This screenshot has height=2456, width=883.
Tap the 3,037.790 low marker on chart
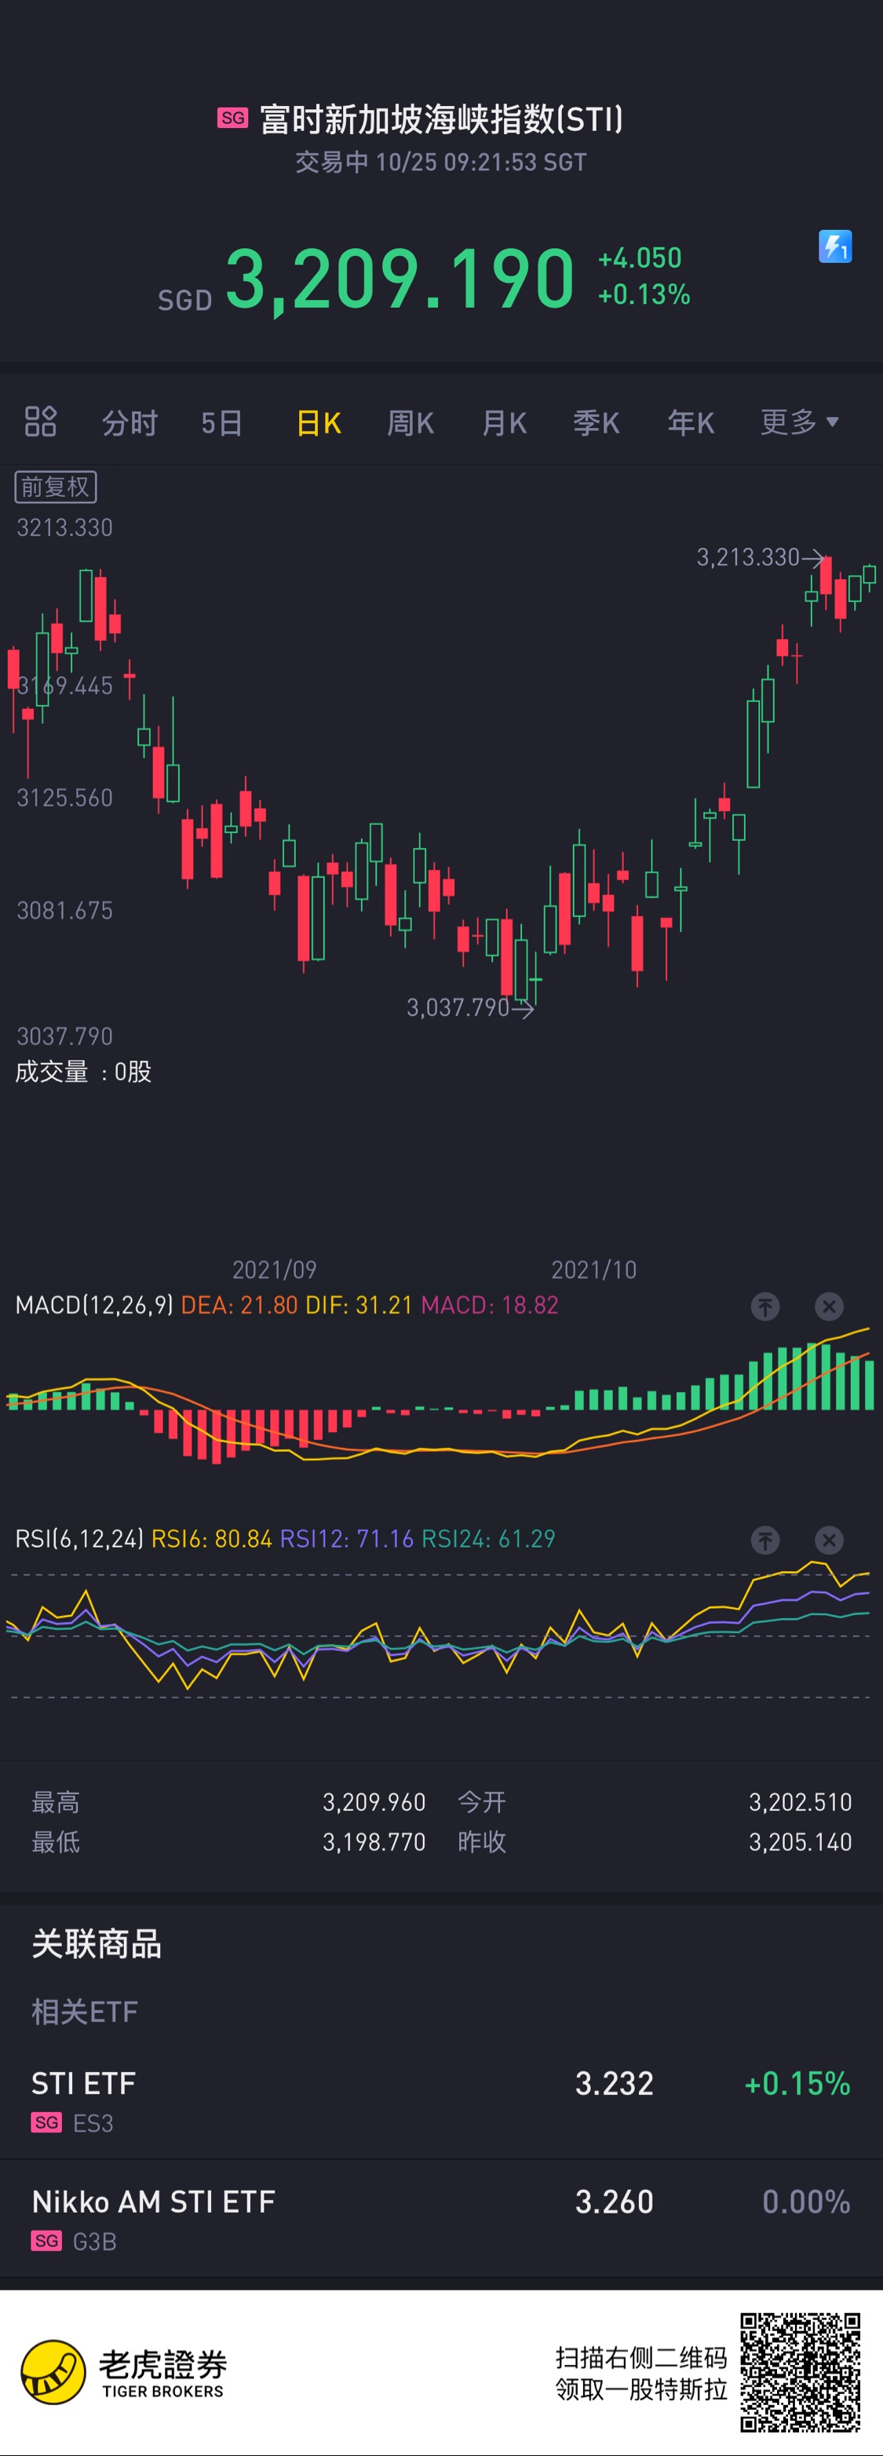(x=469, y=1008)
